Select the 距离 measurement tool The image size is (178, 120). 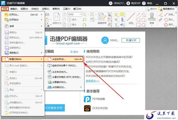[x=169, y=15]
